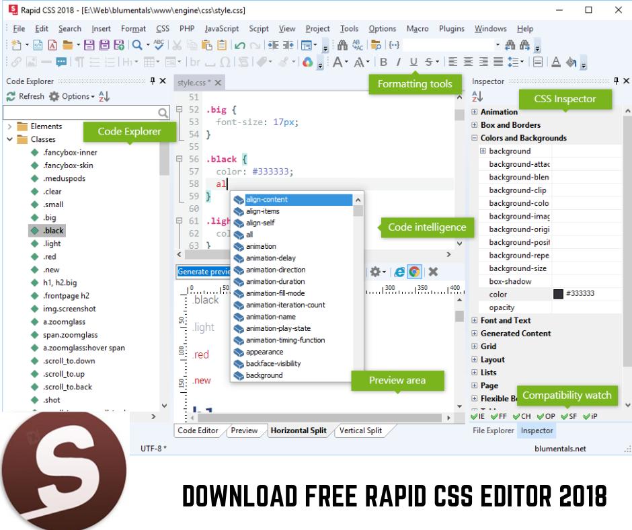Toggle the Code Explorer panel pin
The width and height of the screenshot is (632, 530).
[x=153, y=81]
